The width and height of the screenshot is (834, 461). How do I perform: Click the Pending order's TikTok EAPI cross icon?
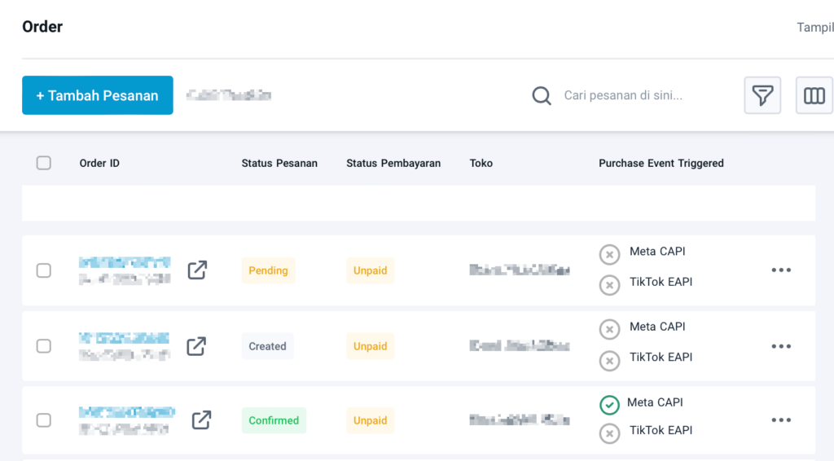coord(609,285)
